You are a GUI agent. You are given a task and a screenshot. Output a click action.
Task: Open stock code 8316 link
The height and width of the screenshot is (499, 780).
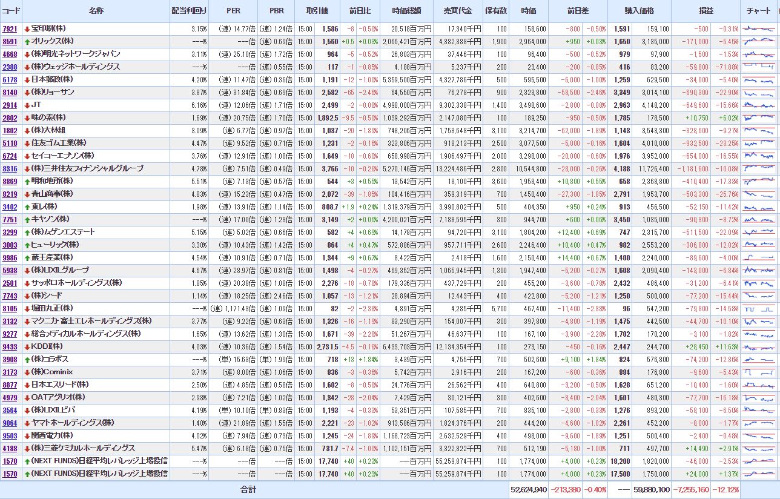click(10, 168)
